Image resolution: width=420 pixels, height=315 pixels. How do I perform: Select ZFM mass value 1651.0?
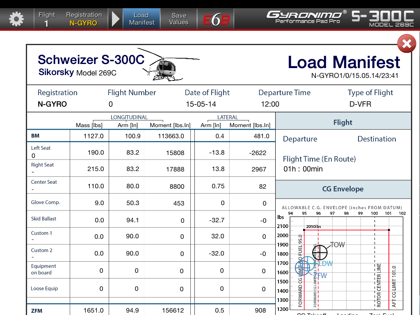94,310
